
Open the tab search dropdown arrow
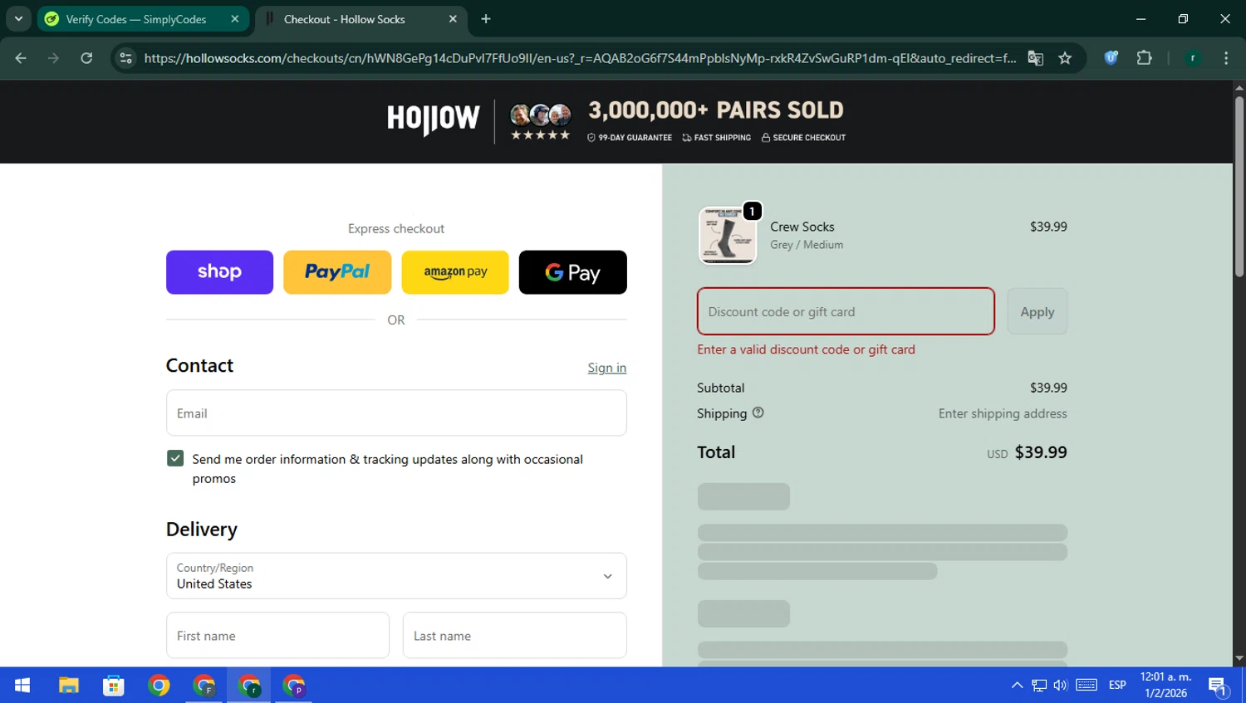pos(18,19)
